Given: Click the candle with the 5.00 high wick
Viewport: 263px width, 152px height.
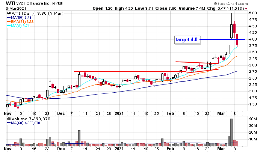Looking at the screenshot, I should (231, 26).
